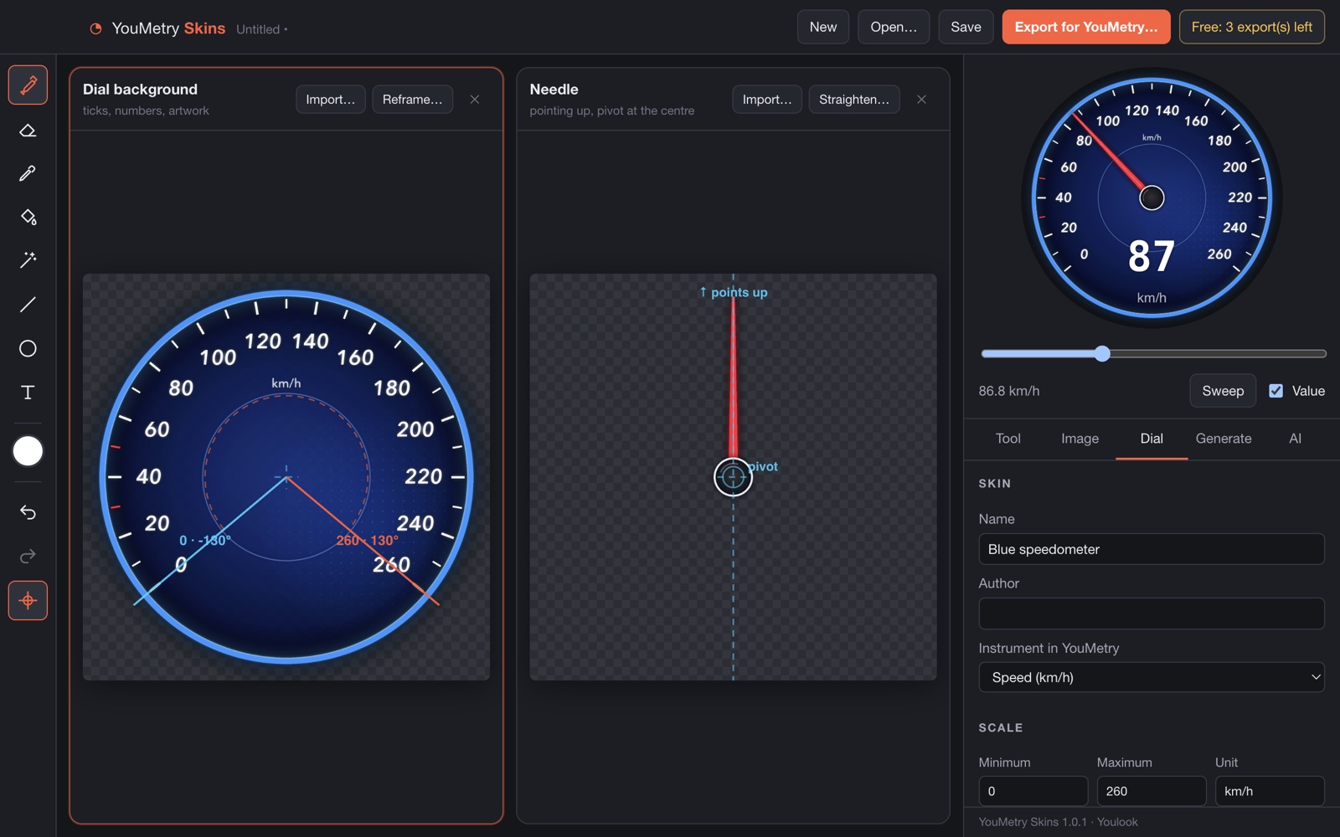
Task: Select the Text tool
Action: pos(28,392)
